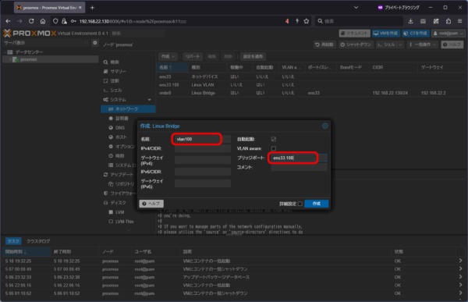Click node シャットダウン button

coord(356,44)
